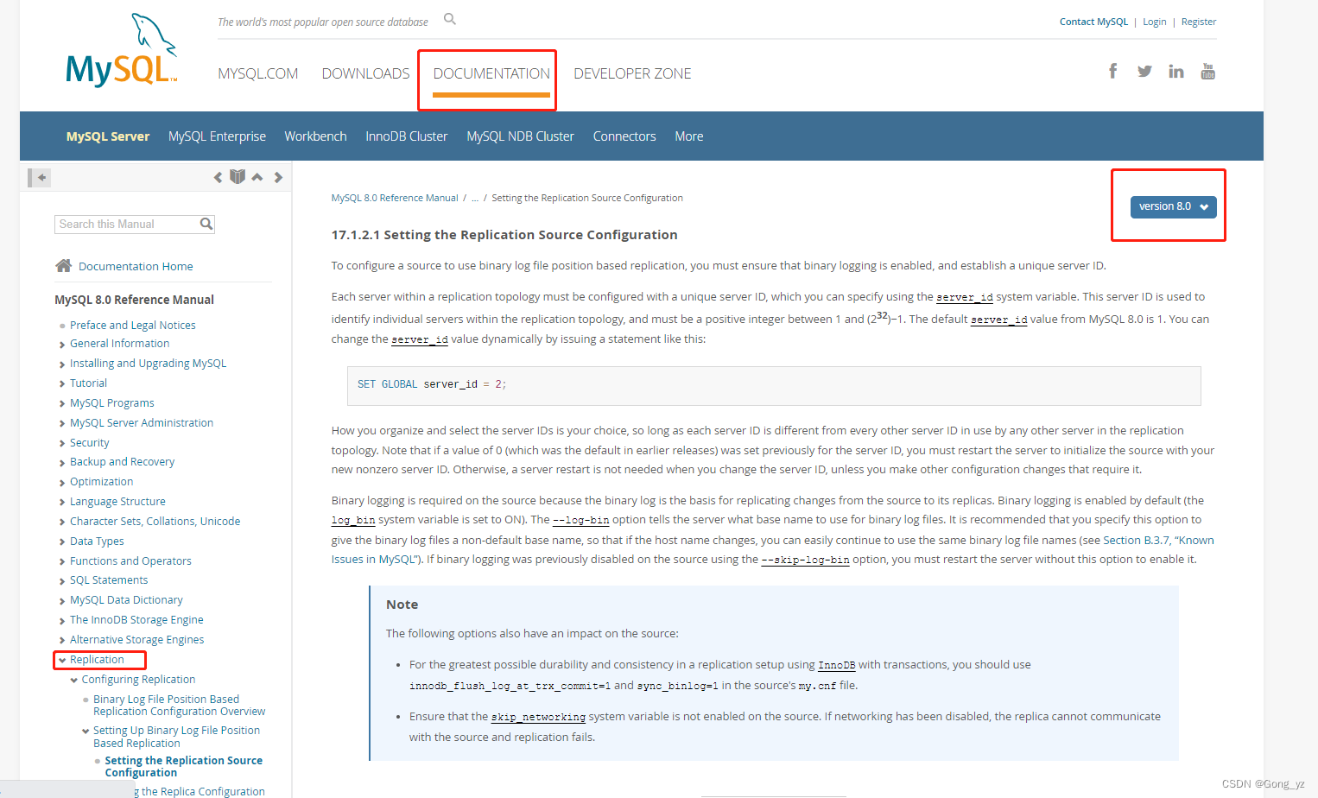Expand the MySQL Programs arrow

coord(62,404)
